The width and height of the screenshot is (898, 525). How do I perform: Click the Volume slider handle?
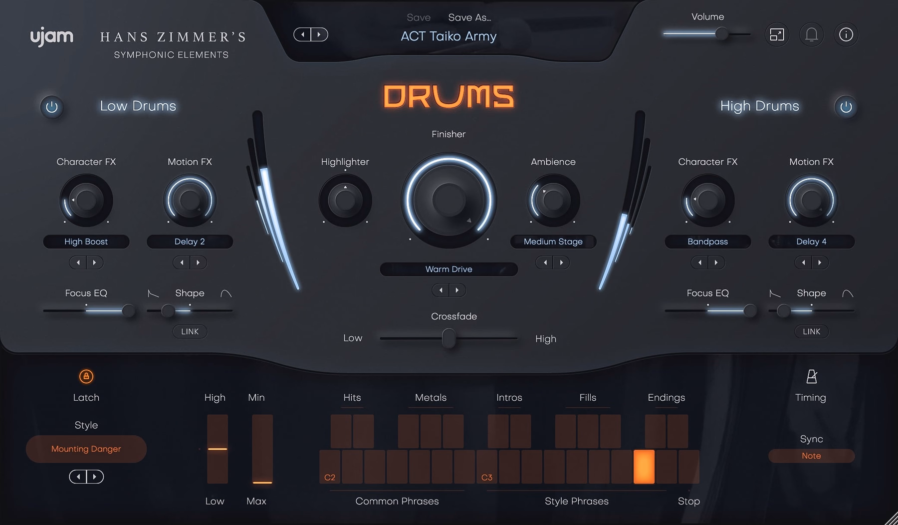pos(721,34)
